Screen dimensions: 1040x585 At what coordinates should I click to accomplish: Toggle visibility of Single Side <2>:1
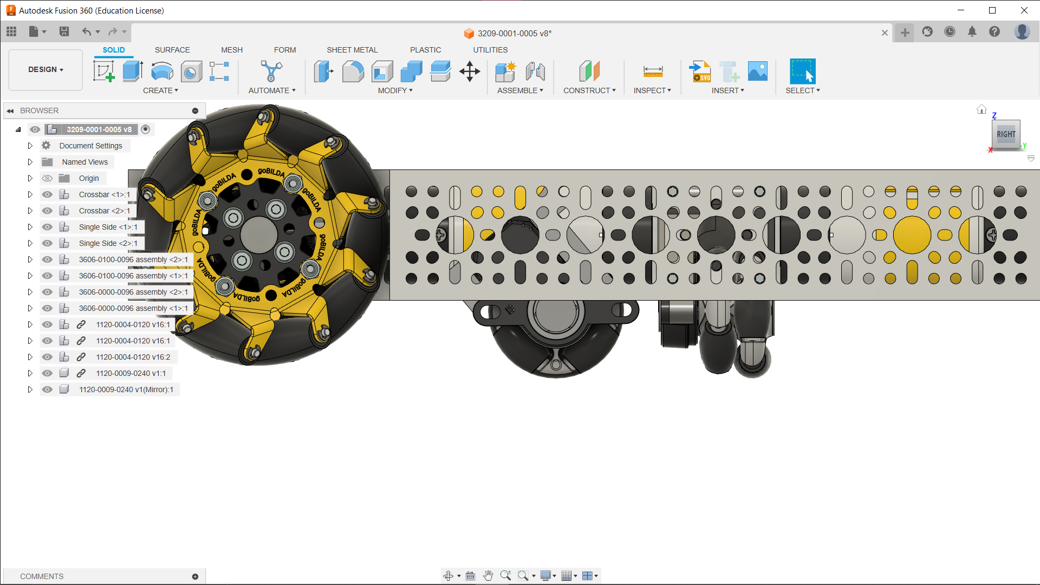click(x=47, y=243)
